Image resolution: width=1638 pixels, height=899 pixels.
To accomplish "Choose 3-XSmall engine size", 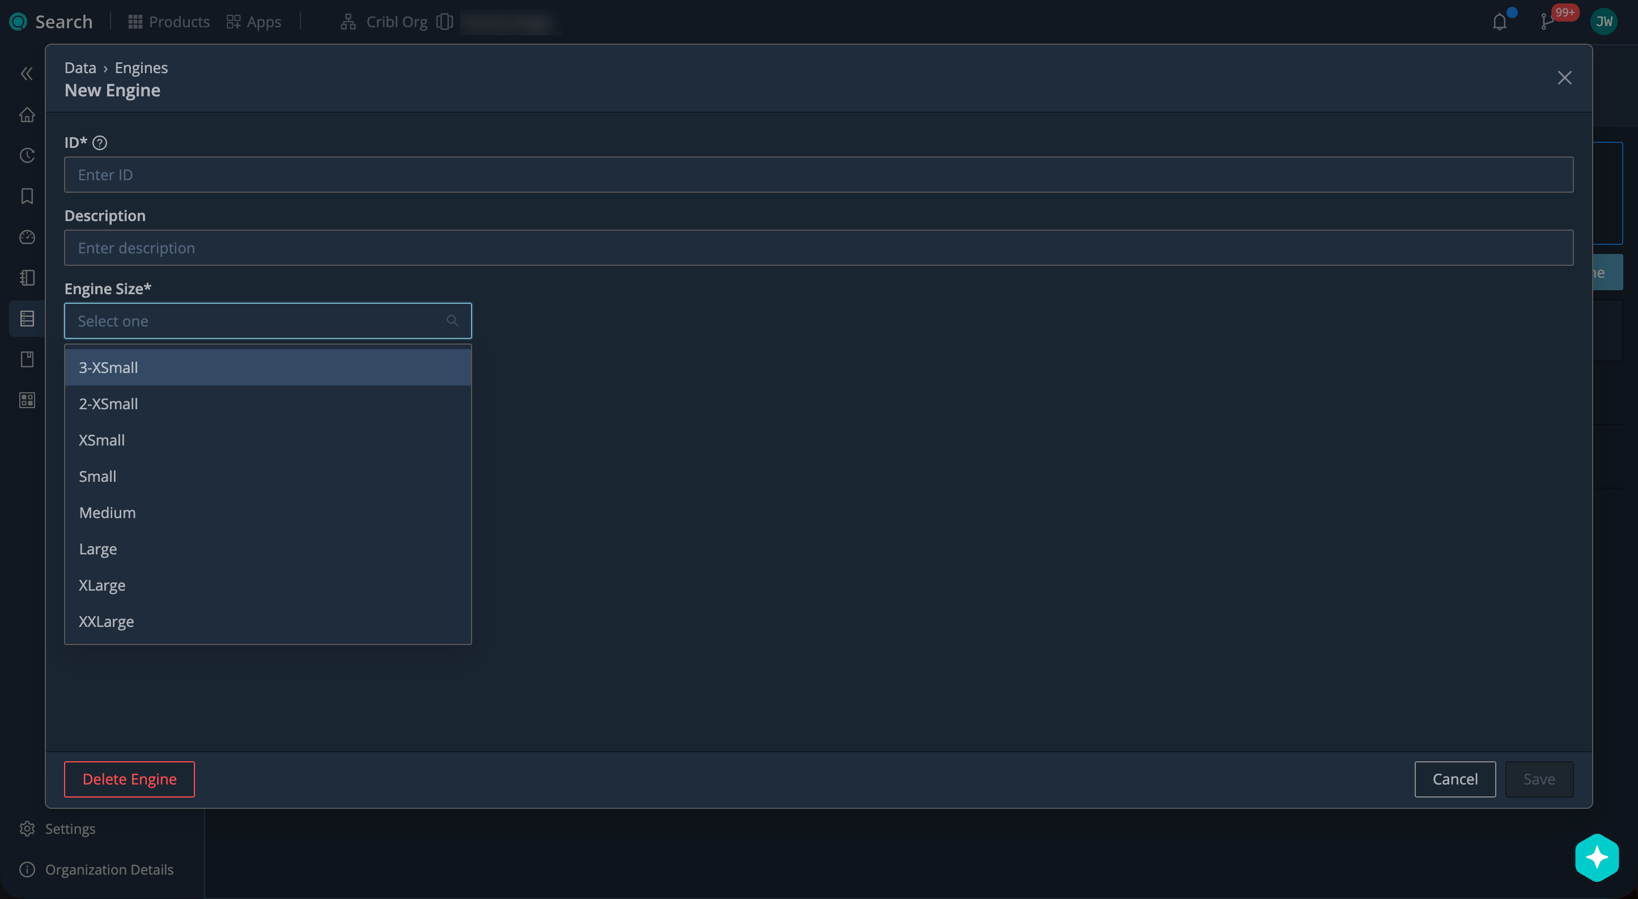I will coord(268,367).
